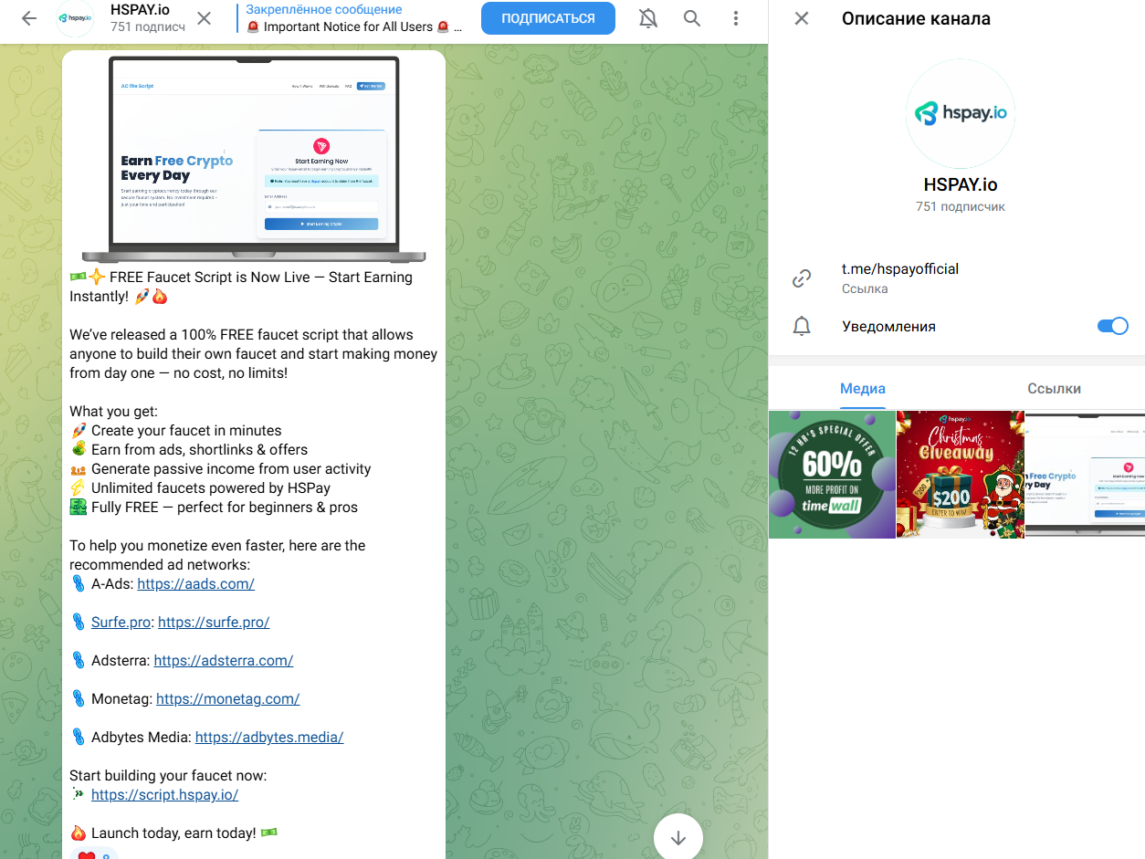This screenshot has height=859, width=1145.
Task: Click "Unlimited faucets powered by HSPay" line
Action: click(211, 487)
